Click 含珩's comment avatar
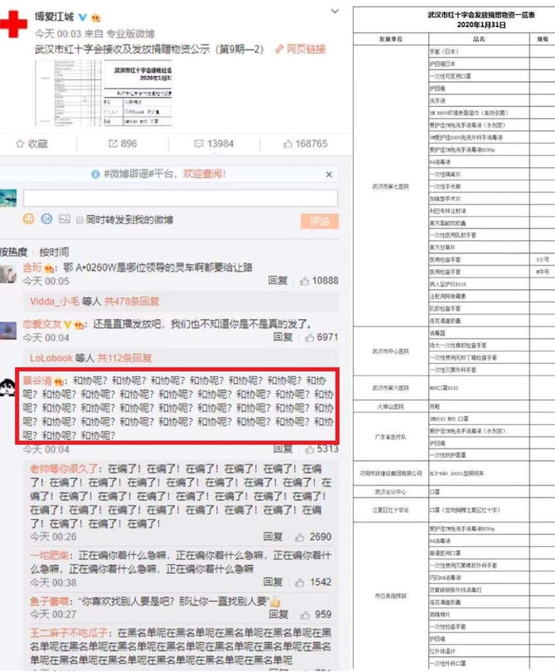Viewport: 555px width, 672px height. click(8, 274)
